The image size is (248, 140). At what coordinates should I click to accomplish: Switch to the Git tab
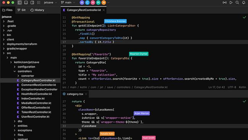[x=21, y=10]
